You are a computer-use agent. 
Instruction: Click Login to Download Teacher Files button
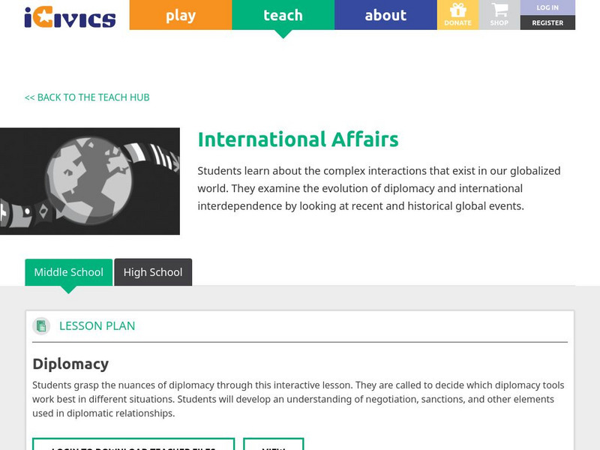point(133,444)
